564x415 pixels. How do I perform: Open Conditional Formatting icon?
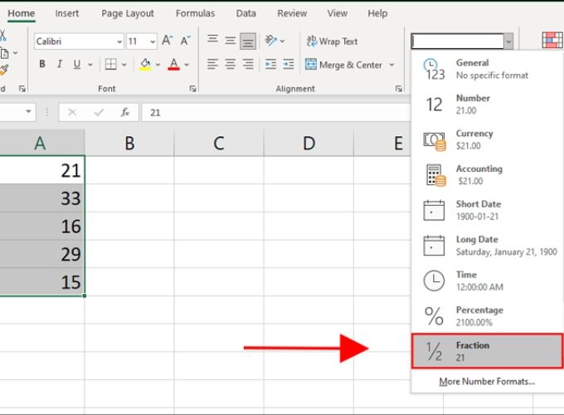tap(552, 41)
